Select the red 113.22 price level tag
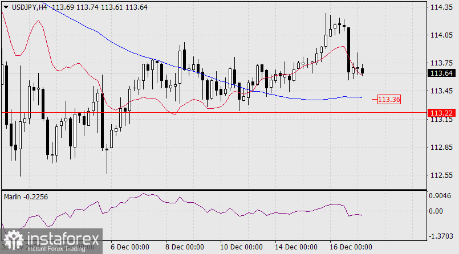Screen dimensions: 459x254 (x=442, y=112)
